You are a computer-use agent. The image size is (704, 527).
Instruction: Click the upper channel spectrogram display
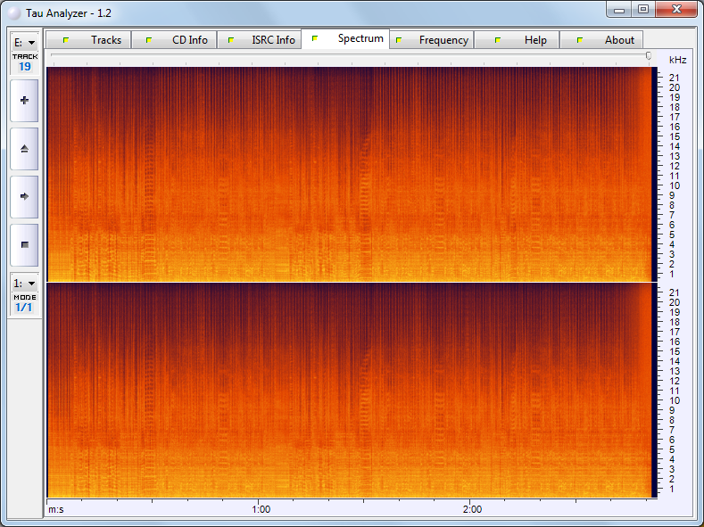(348, 173)
